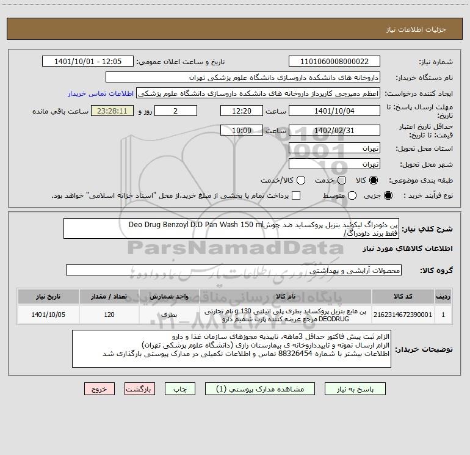Viewport: 470px width, 455px height.
Task: Select the کالا/خدمت radio button
Action: (x=301, y=180)
